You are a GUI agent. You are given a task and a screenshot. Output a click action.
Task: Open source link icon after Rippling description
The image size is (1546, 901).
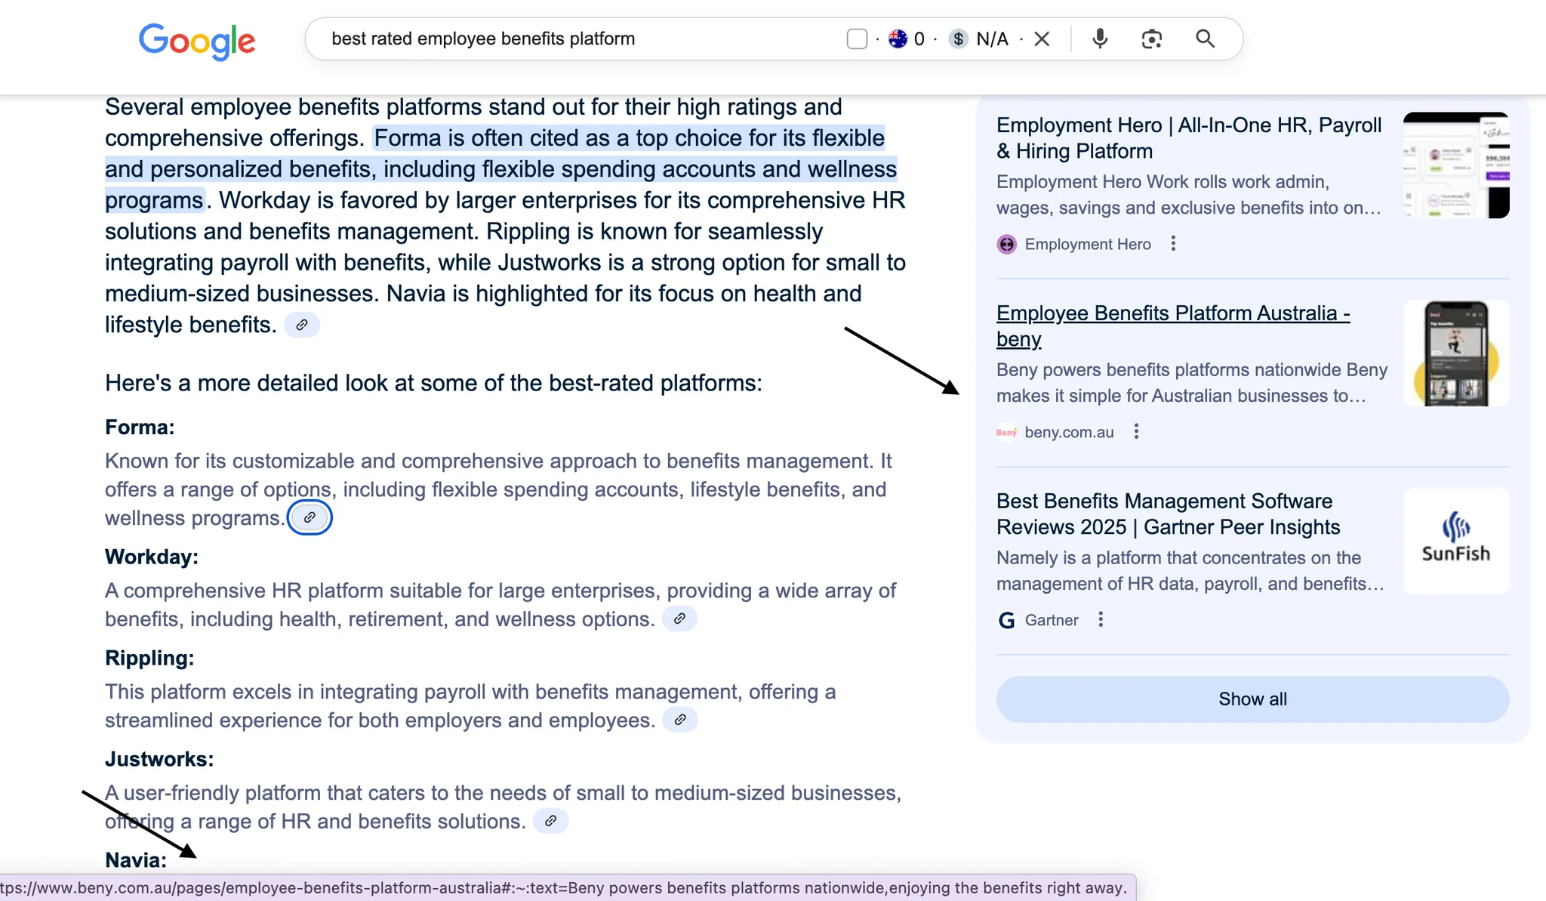[x=680, y=720]
